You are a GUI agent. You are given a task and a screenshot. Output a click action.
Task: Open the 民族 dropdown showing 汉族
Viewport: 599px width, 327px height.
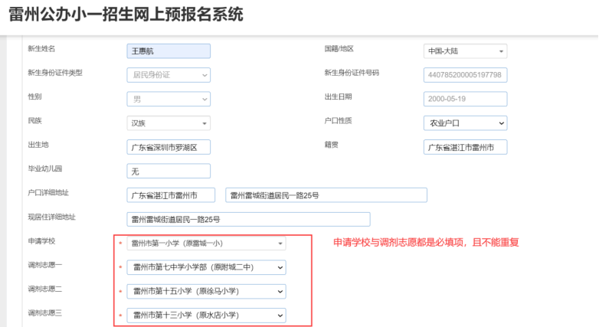point(169,123)
